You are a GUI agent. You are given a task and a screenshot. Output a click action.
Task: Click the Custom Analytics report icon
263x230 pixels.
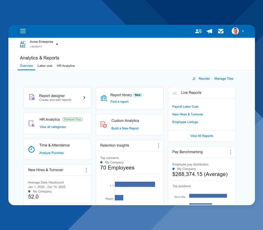click(x=103, y=124)
